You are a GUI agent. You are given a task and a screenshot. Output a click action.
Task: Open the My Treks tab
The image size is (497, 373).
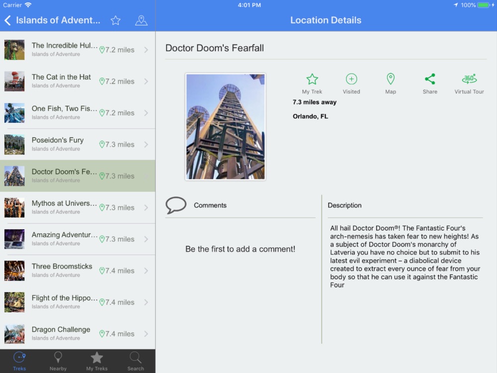pyautogui.click(x=97, y=362)
